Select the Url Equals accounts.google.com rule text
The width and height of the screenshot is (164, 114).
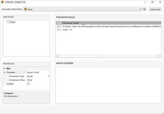112,26
